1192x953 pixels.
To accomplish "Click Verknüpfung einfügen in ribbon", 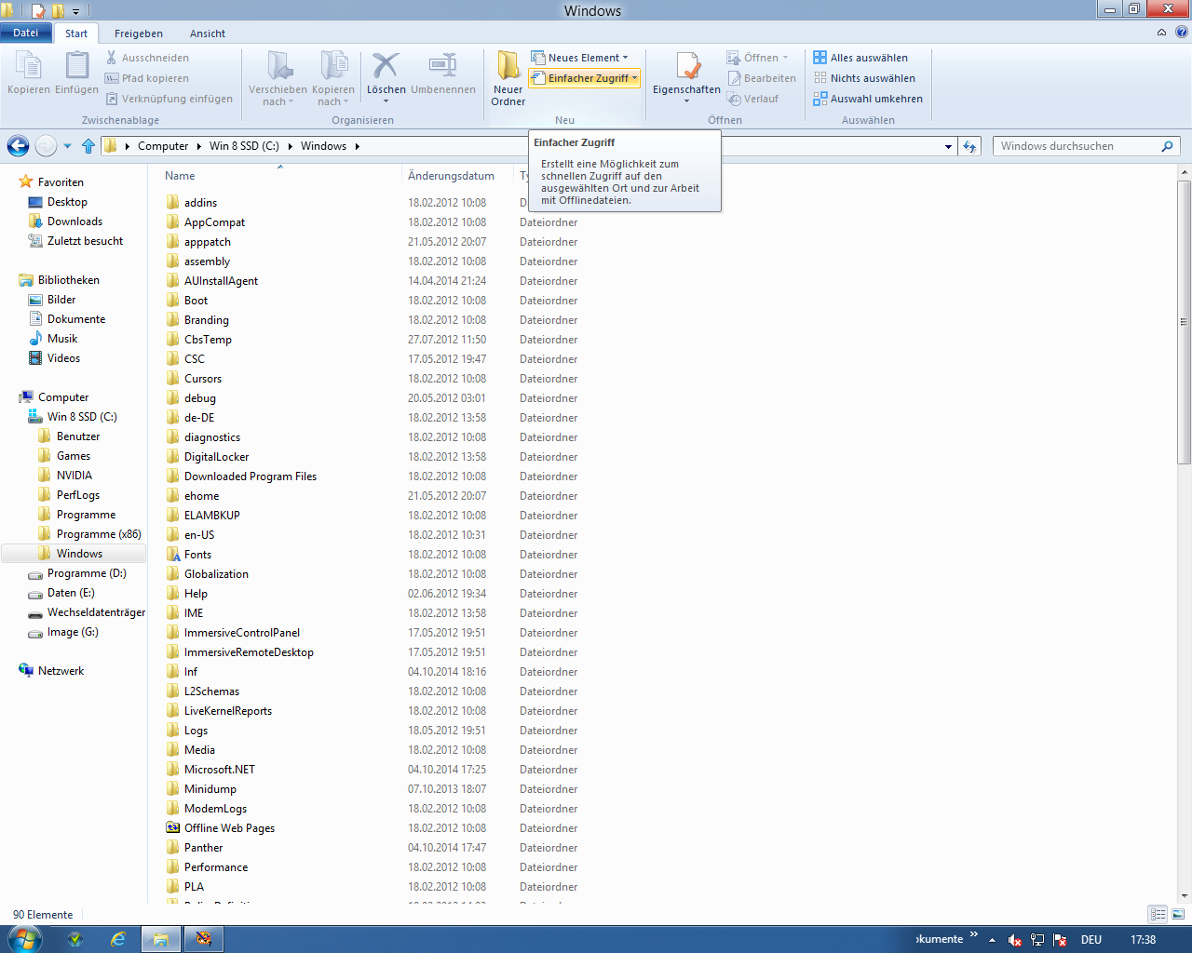I will (x=169, y=99).
